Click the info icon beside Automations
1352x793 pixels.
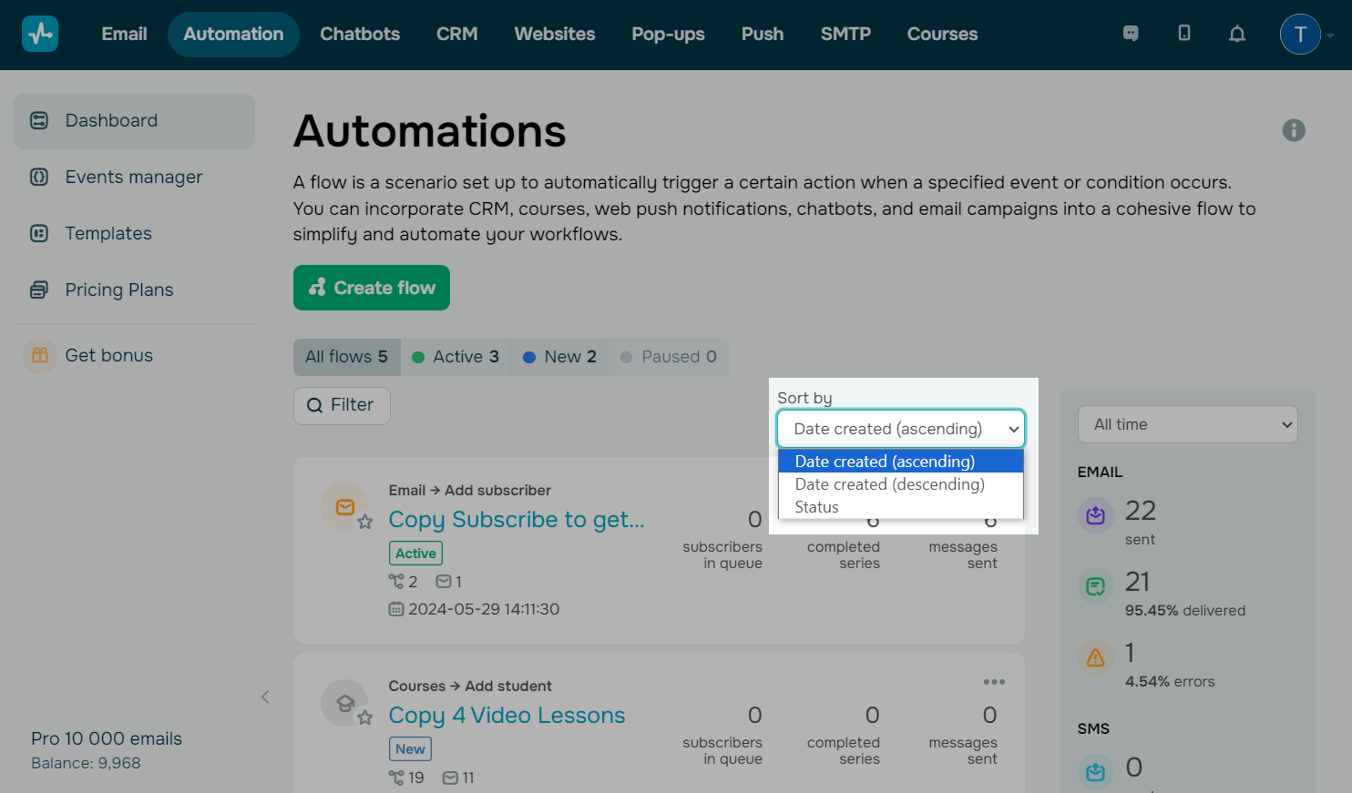click(1294, 130)
